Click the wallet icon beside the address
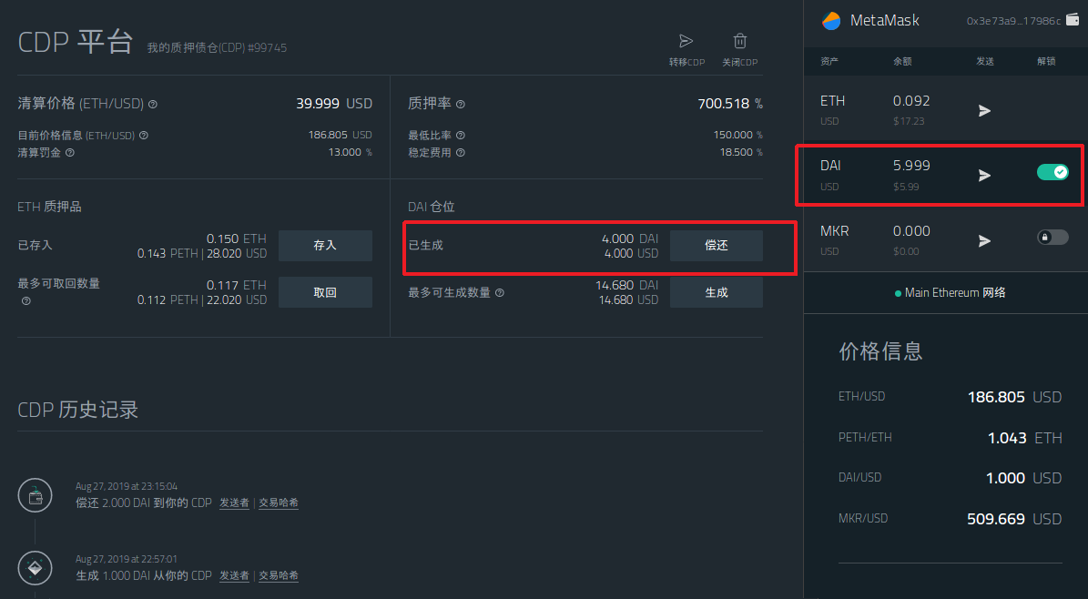Screen dimensions: 1088x599 tap(1072, 19)
